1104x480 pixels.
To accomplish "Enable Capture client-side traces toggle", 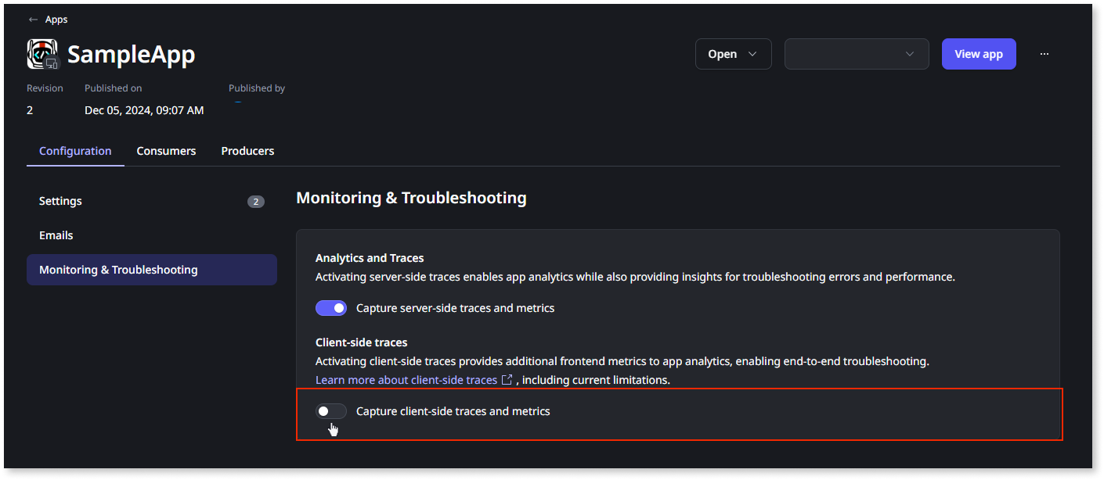I will 331,411.
